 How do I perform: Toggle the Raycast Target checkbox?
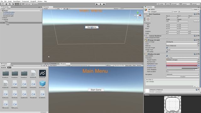tap(167, 48)
